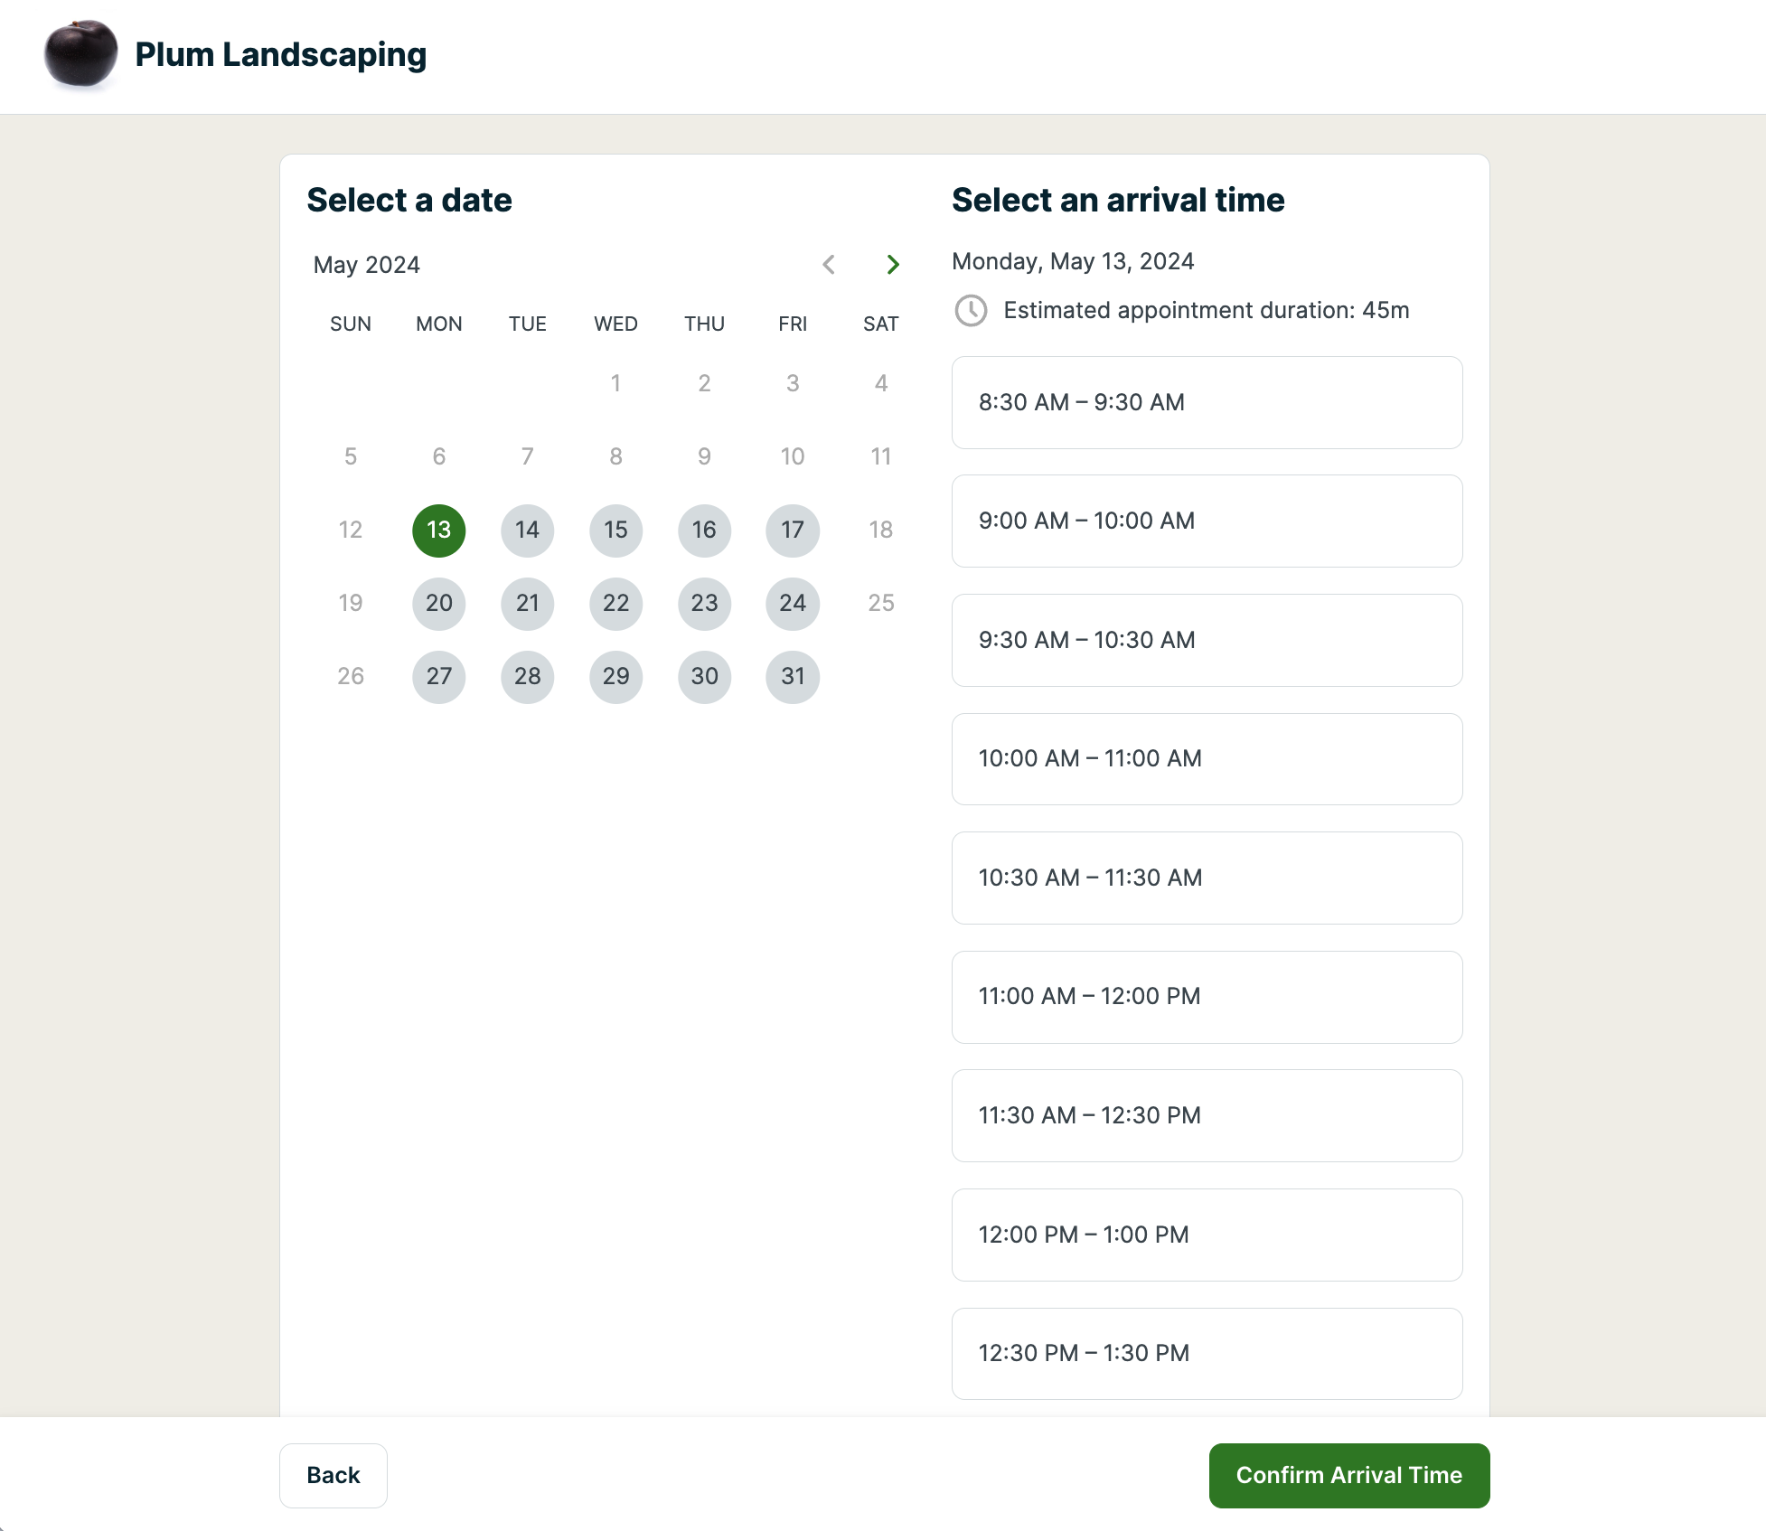Choose the 9:00 AM – 10:00 AM arrival window
Screen dimensions: 1766x1531
(x=1207, y=521)
